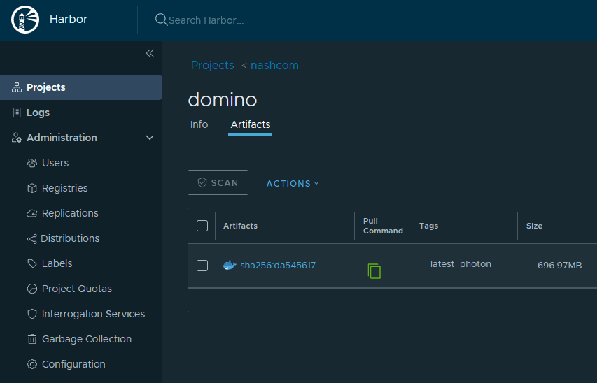The image size is (597, 383).
Task: Open Garbage Collection page
Action: 87,339
